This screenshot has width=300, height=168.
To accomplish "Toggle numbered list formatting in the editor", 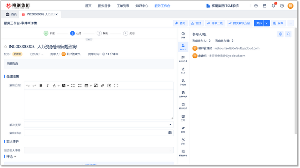I will pos(79,86).
